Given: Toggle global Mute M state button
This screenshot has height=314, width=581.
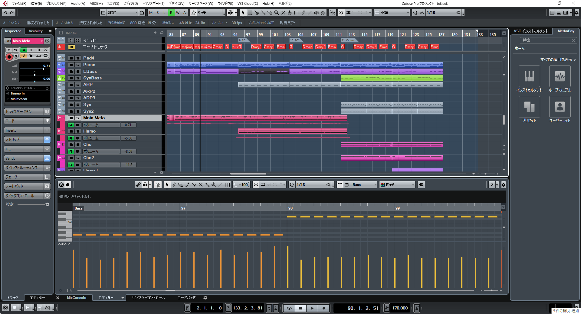Looking at the screenshot, I should click(x=151, y=12).
